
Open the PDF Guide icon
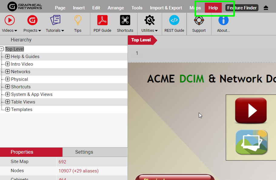[x=102, y=21]
